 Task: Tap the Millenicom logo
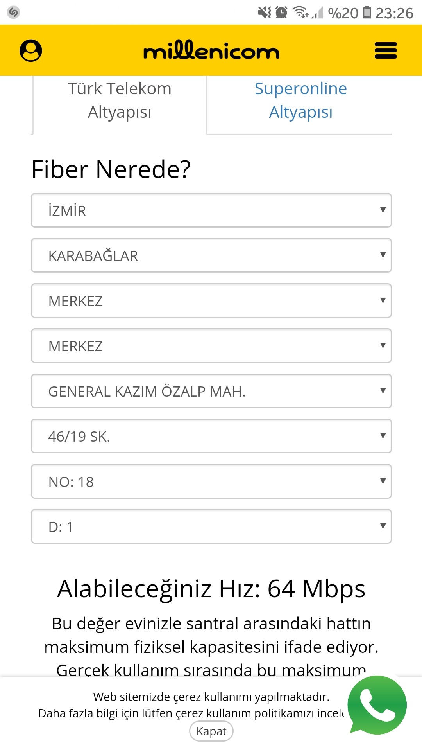click(211, 51)
